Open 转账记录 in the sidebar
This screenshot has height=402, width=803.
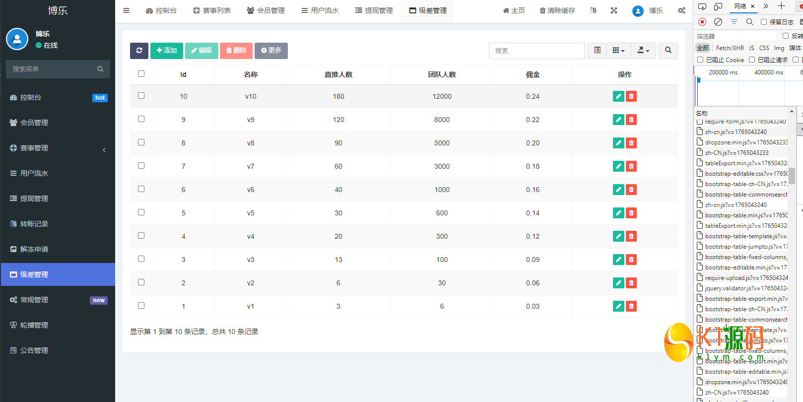(58, 224)
